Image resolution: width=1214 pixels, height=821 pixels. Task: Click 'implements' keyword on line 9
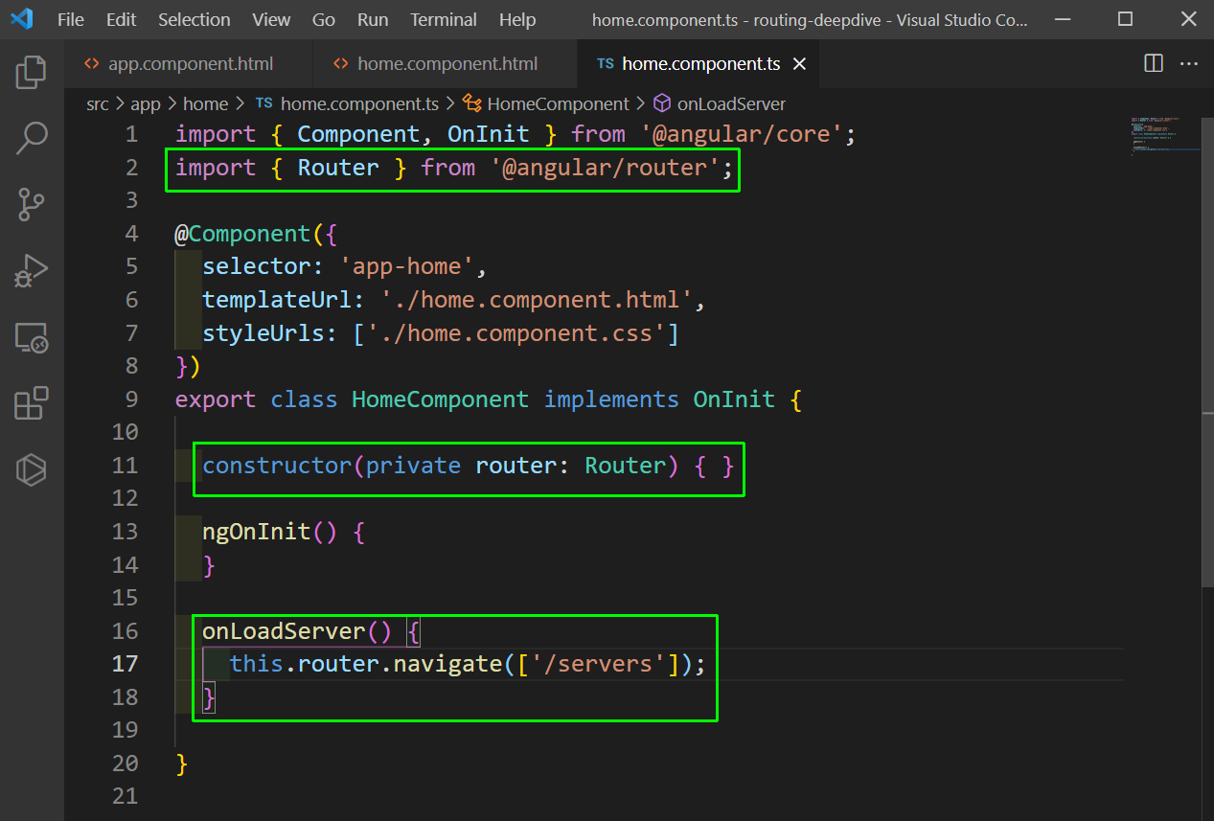point(611,399)
